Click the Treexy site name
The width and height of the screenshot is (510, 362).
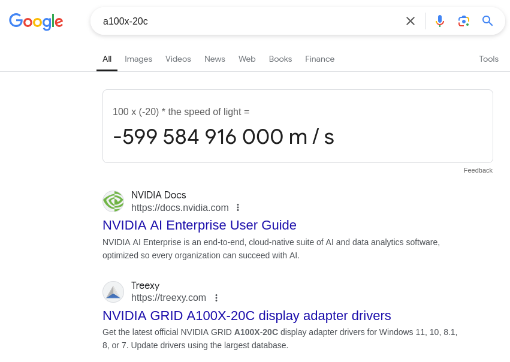coord(146,285)
